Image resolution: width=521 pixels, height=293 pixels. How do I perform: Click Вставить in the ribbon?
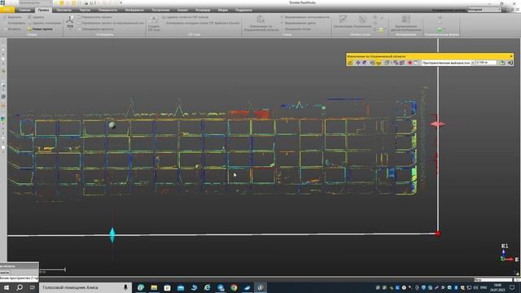[x=12, y=29]
